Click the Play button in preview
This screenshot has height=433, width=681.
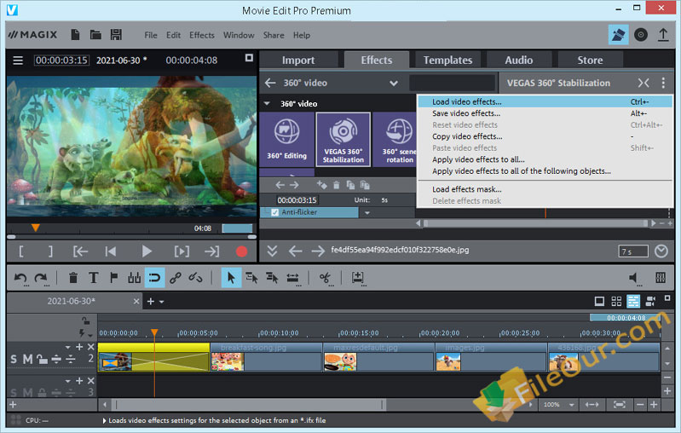147,251
